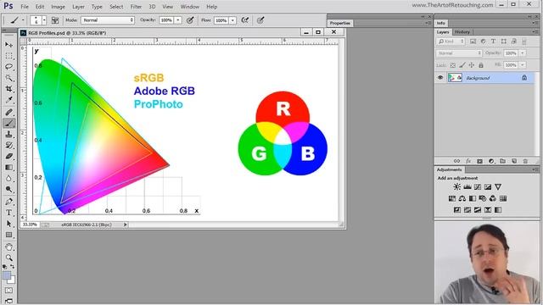Add a Channel Mixer adjustment
543x305 pixels.
coord(493,198)
